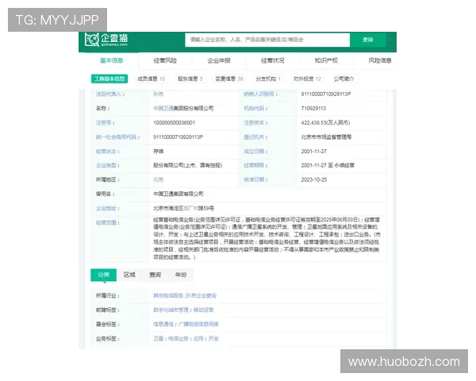Image resolution: width=476 pixels, height=381 pixels.
Task: Open the 应用 business tag link
Action: 198,339
